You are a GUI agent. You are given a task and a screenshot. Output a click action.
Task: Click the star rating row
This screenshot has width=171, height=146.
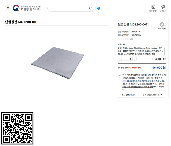pyautogui.click(x=126, y=39)
